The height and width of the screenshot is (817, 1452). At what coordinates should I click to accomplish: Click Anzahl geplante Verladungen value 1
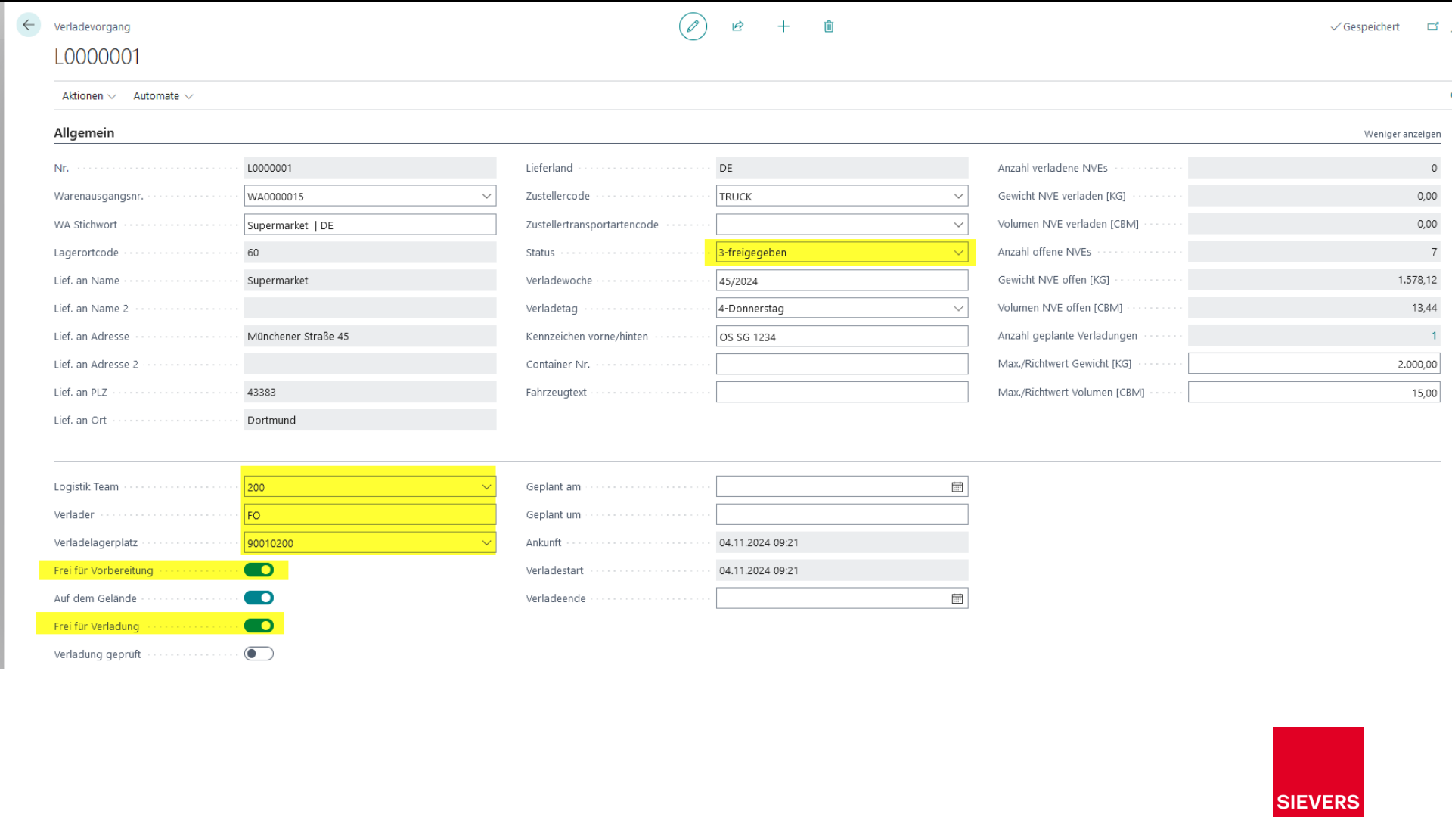(x=1434, y=336)
